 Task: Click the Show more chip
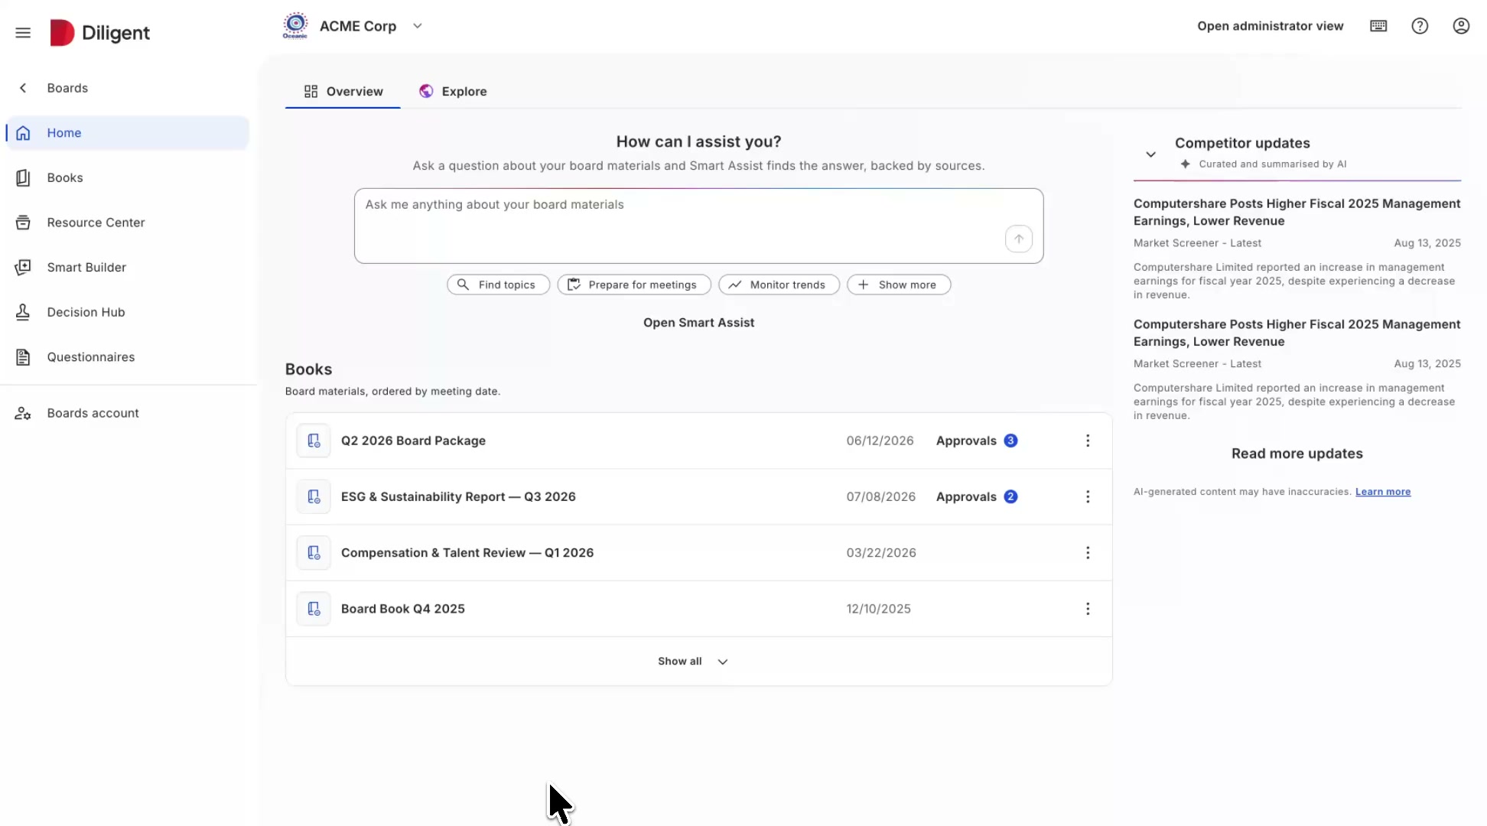point(899,285)
